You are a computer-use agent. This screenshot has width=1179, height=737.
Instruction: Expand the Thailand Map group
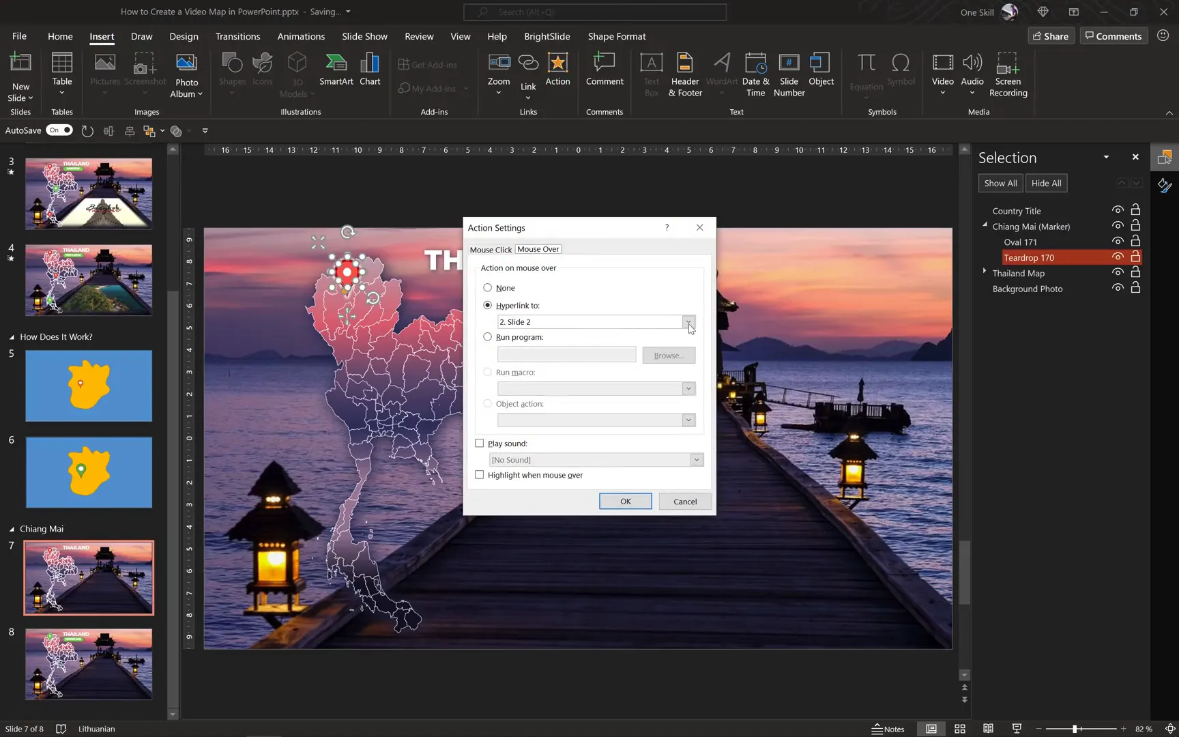(x=985, y=272)
